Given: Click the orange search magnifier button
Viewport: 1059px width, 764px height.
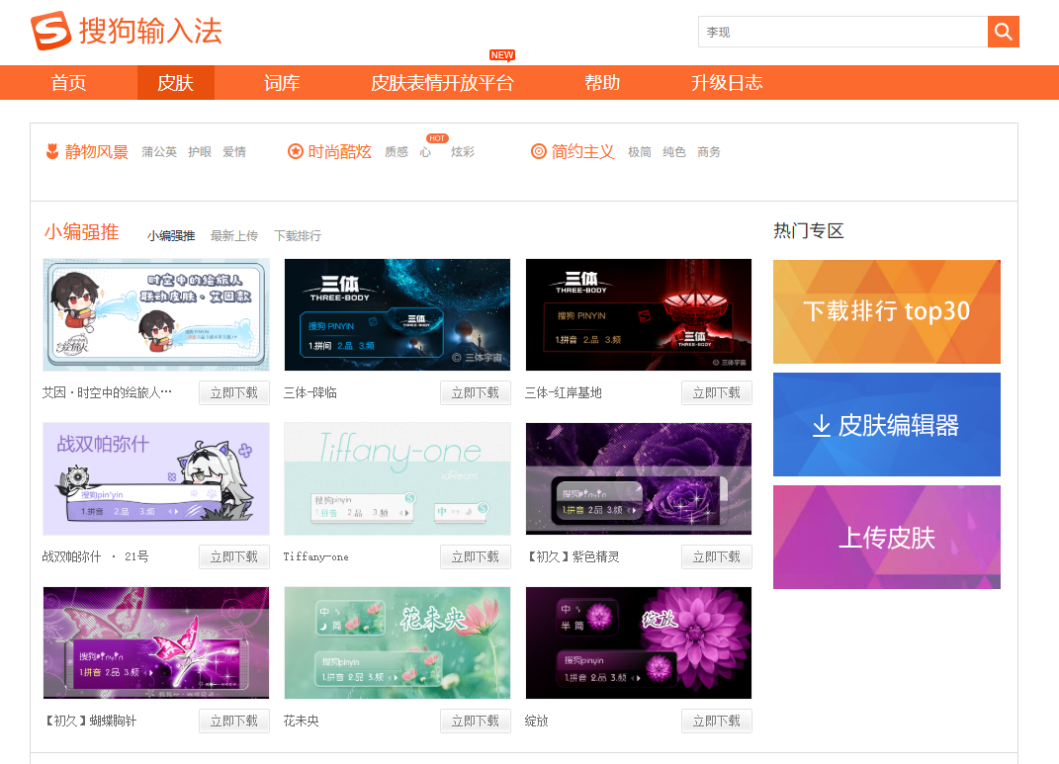Looking at the screenshot, I should (1003, 32).
